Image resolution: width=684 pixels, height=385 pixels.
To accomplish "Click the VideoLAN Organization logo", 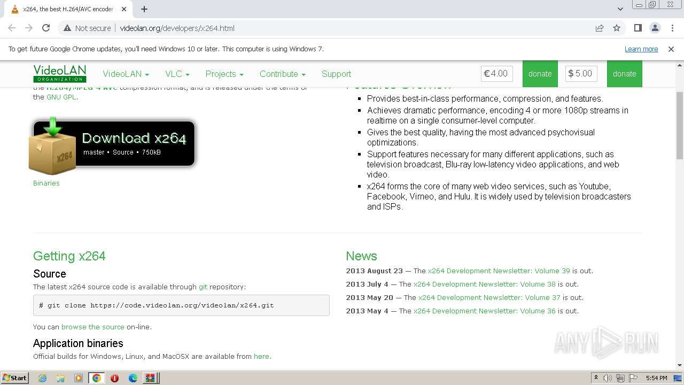I will (59, 74).
